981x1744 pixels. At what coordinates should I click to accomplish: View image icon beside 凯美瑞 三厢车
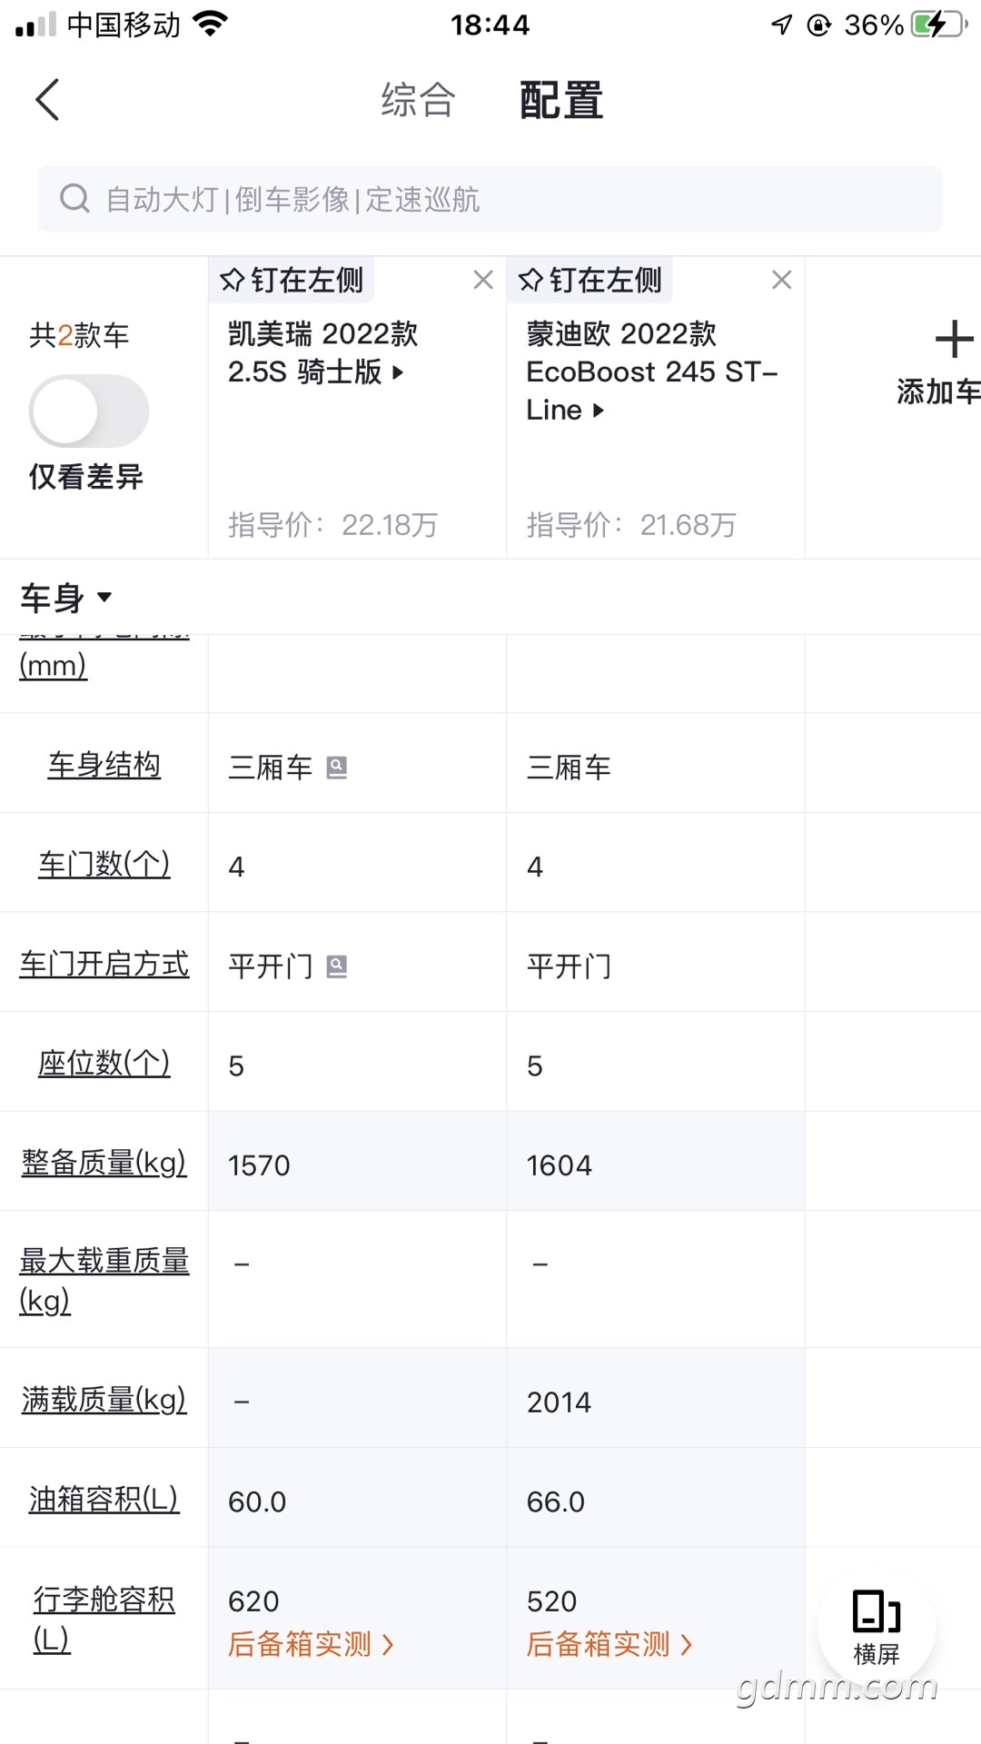[x=337, y=768]
